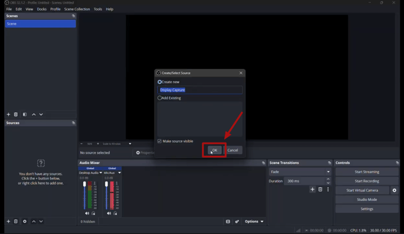Uncheck Make source visible checkbox
The image size is (404, 234).
point(159,141)
